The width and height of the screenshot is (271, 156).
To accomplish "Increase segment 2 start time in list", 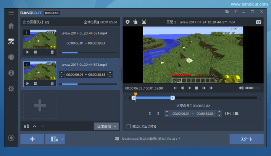I will [x=62, y=73].
